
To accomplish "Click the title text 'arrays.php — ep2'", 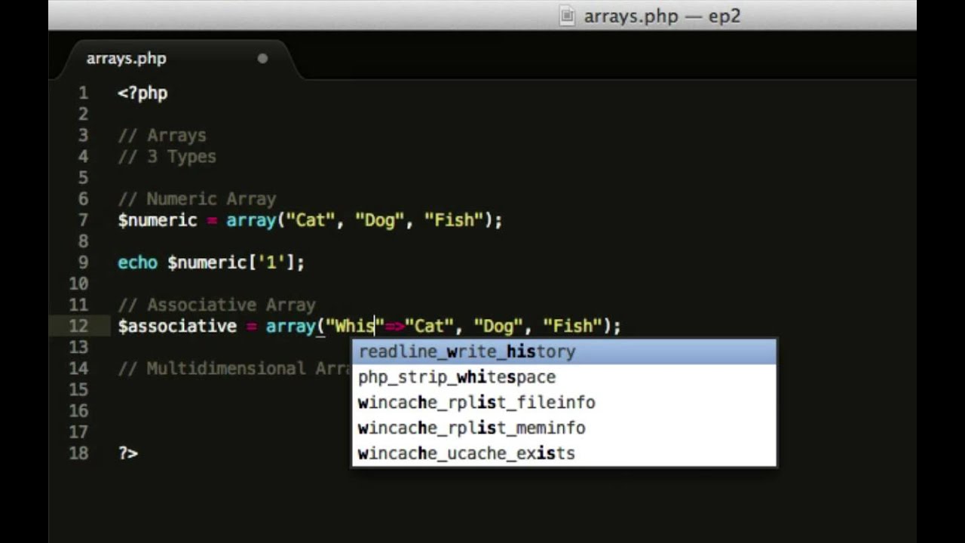I will point(662,16).
